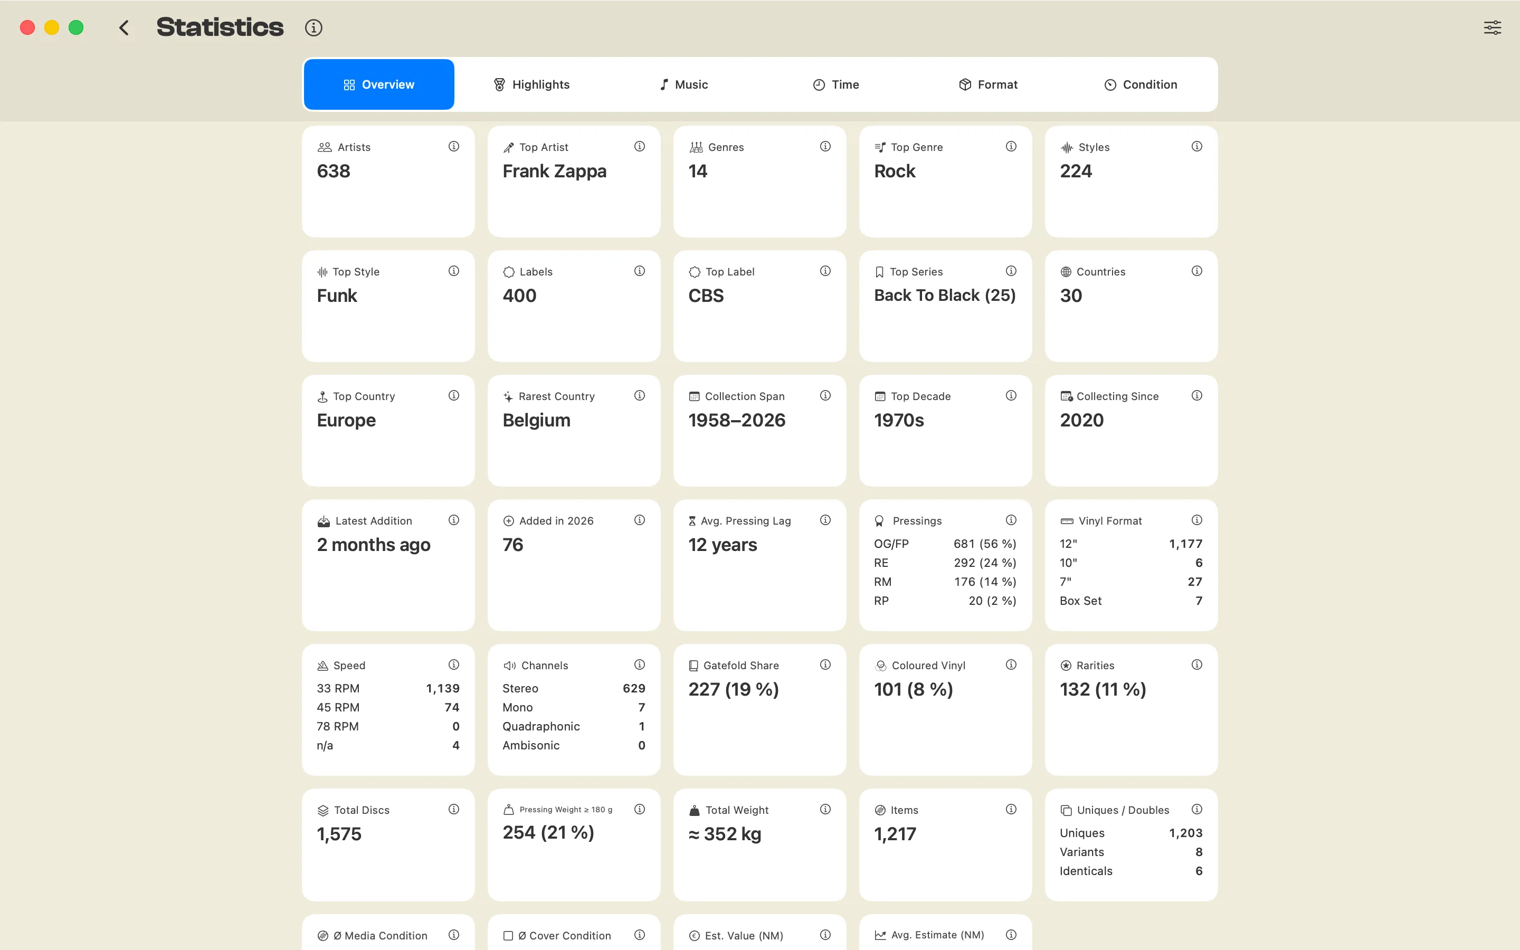1520x950 pixels.
Task: Click the Top Decade 1970s card
Action: pyautogui.click(x=945, y=430)
